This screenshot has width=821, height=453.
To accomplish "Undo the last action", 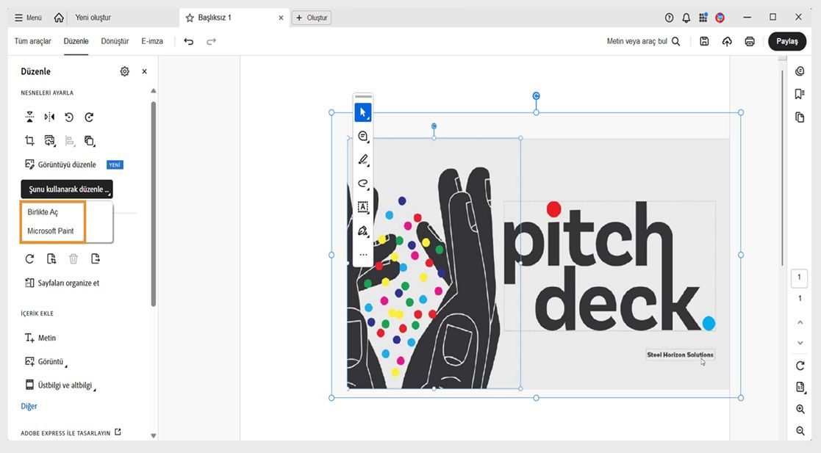I will [188, 41].
